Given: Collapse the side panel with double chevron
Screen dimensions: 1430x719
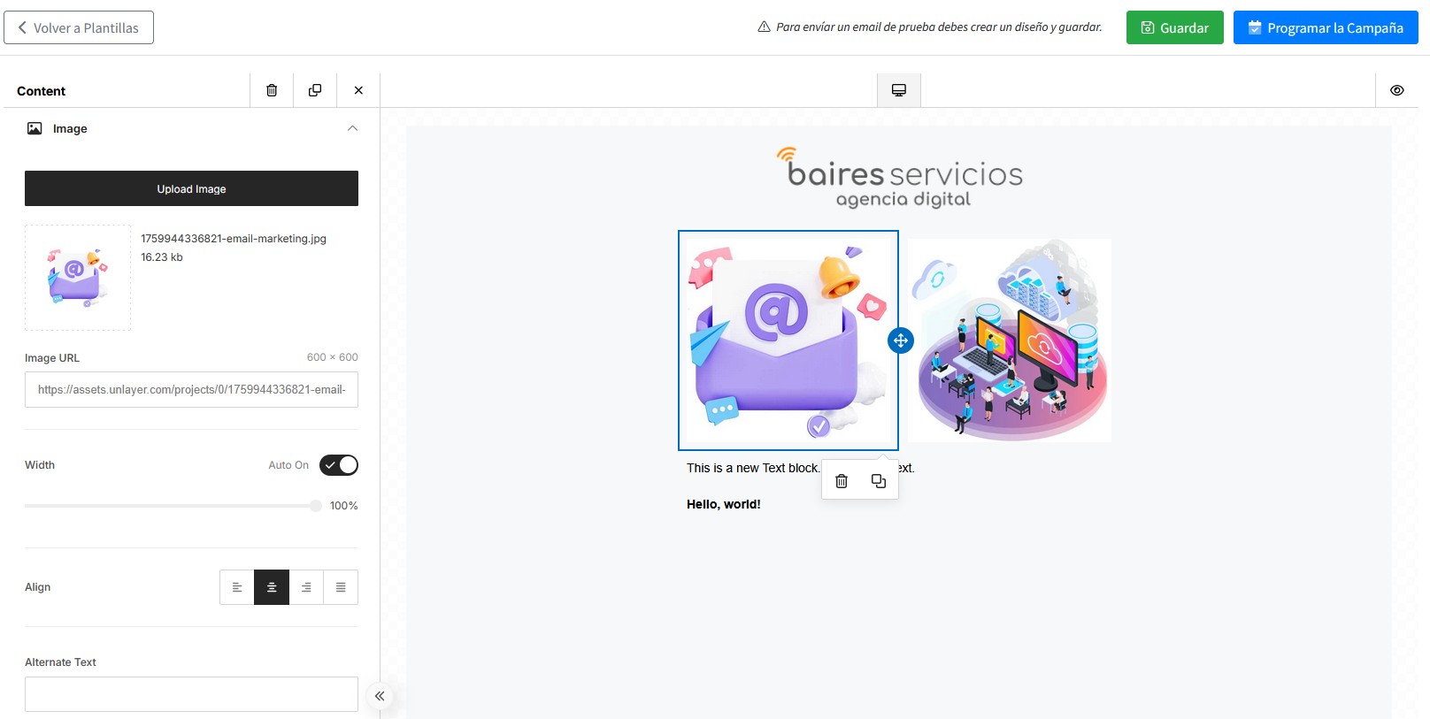Looking at the screenshot, I should coord(380,696).
